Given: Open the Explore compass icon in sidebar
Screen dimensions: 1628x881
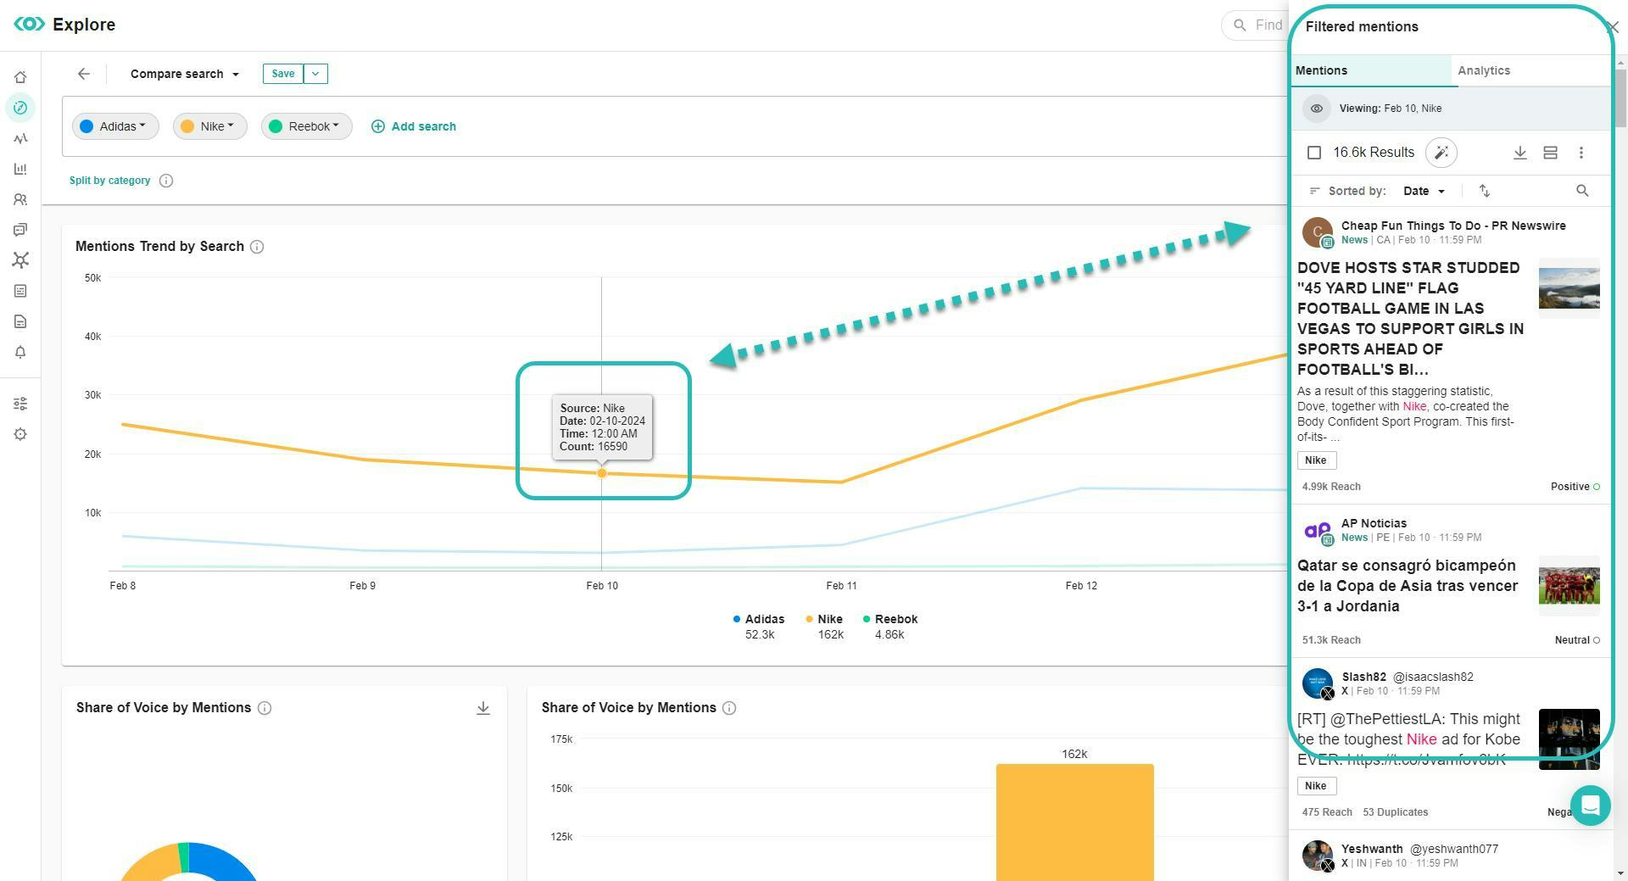Looking at the screenshot, I should point(20,108).
